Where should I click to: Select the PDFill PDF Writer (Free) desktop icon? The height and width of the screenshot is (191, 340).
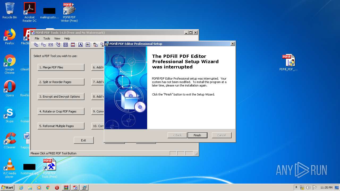69,12
